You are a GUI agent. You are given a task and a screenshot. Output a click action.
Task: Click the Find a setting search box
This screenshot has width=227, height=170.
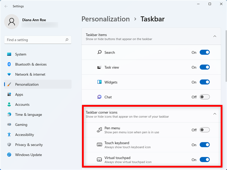(x=33, y=40)
